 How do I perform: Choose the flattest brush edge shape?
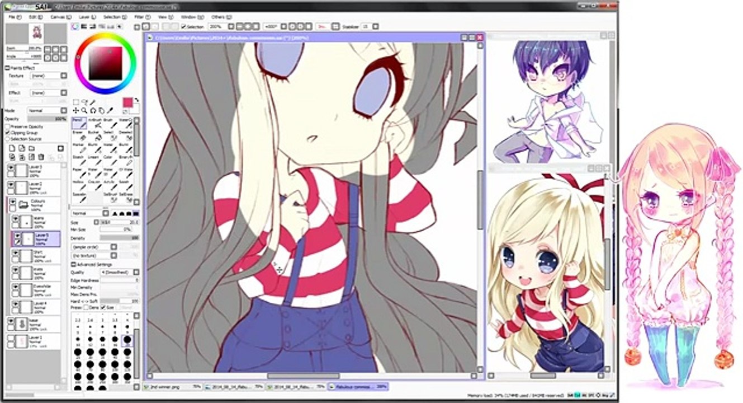click(x=136, y=213)
